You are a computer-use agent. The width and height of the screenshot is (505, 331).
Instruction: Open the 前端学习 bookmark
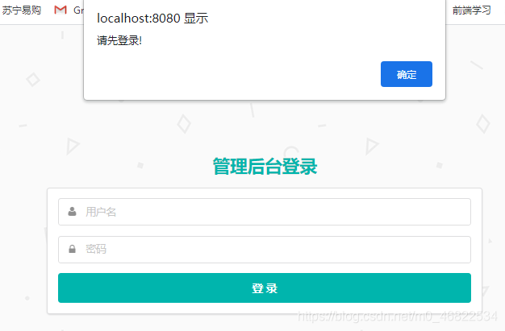coord(471,10)
